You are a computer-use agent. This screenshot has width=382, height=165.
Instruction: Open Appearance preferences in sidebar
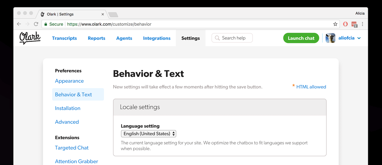69,81
